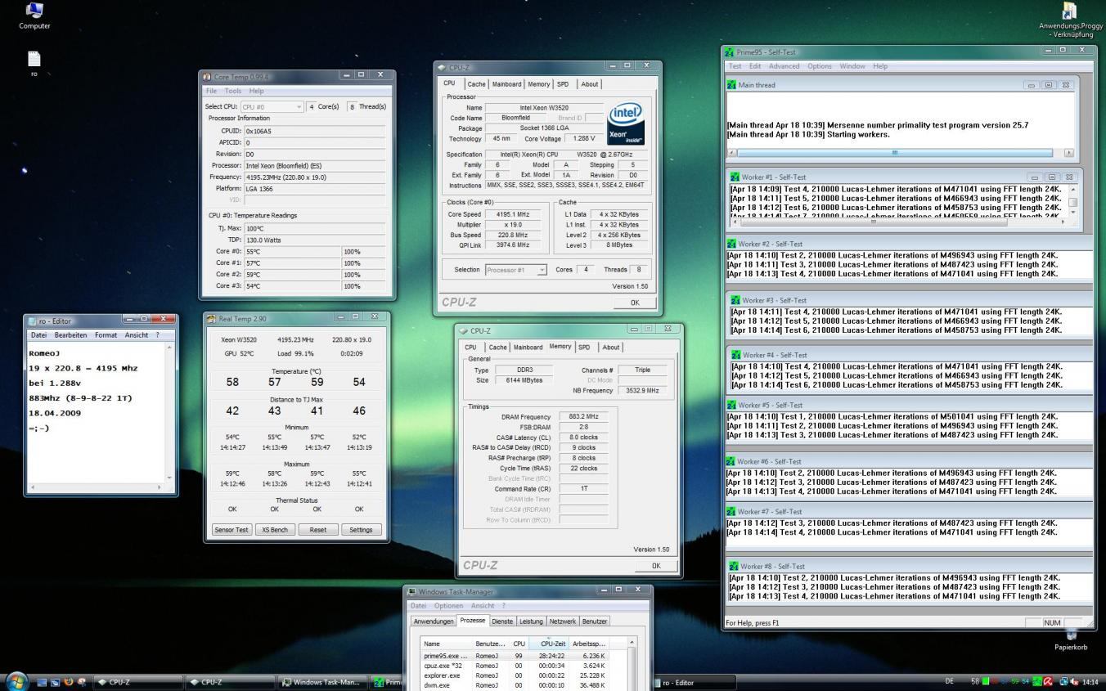
Task: Click the green Prime95 tray icon
Action: click(x=1036, y=682)
